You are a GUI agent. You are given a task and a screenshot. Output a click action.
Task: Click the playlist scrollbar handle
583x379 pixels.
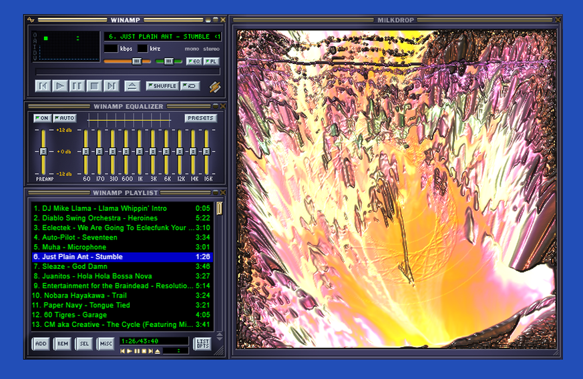click(219, 208)
